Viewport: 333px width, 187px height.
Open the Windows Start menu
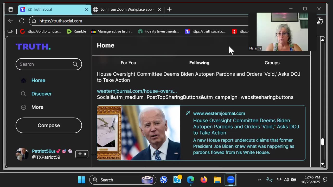[x=81, y=180]
